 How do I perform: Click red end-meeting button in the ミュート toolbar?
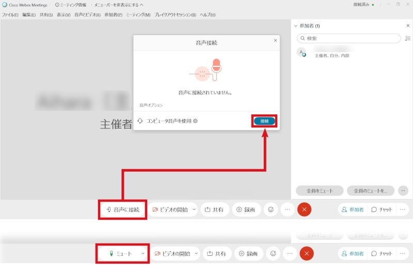tap(307, 254)
